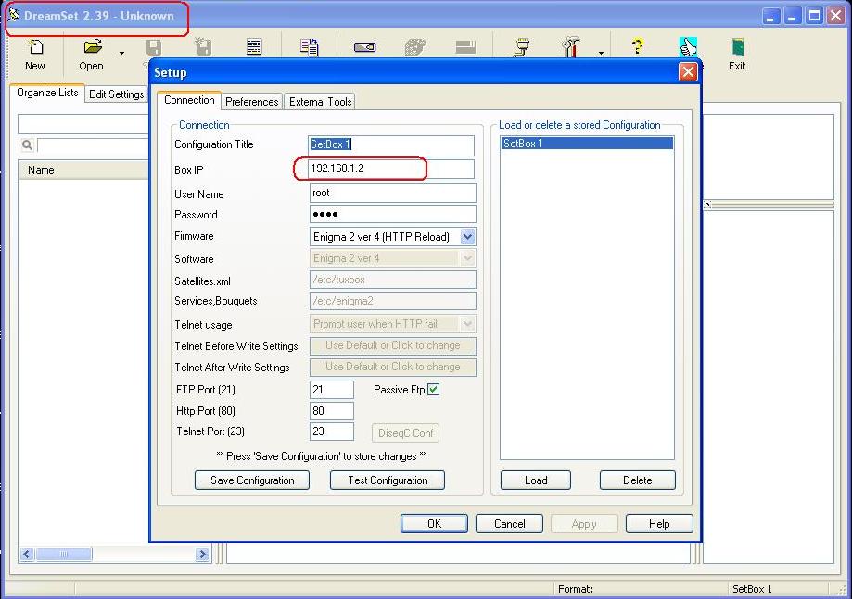This screenshot has width=852, height=599.
Task: Click the Box IP address field
Action: [x=391, y=168]
